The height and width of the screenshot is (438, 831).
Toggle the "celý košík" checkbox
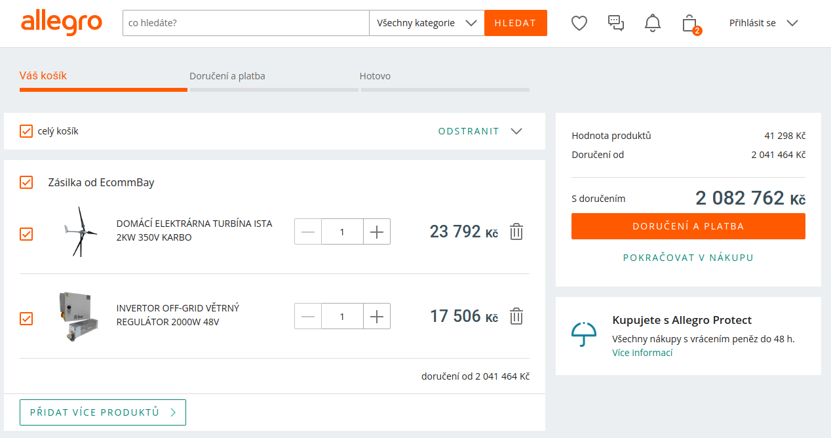pos(26,131)
